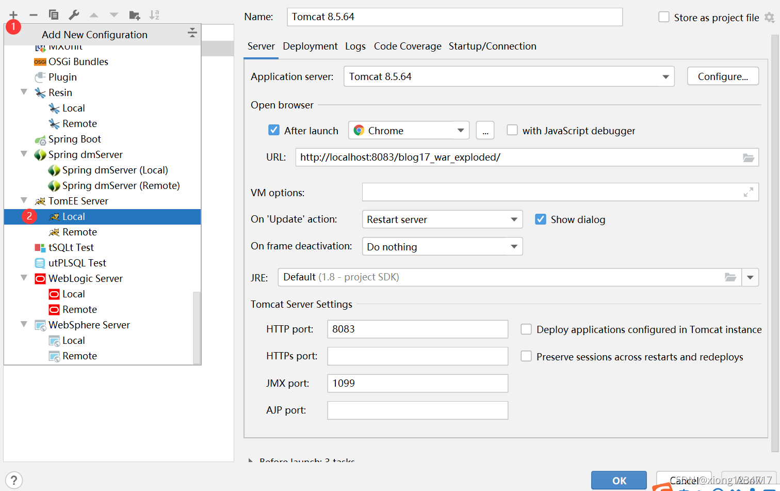Click the HTTP port field

(x=418, y=329)
